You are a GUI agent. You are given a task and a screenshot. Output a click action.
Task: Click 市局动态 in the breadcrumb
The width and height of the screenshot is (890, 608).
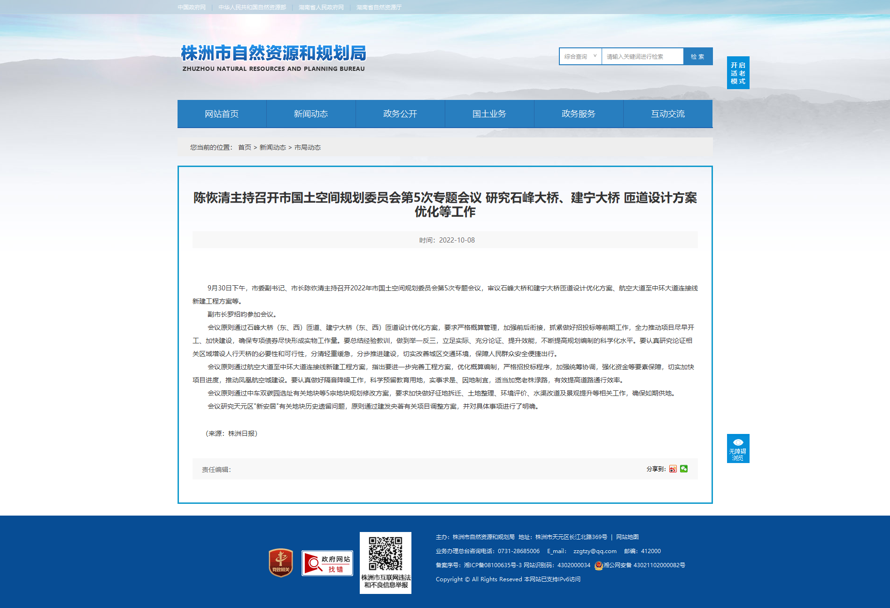coord(308,147)
